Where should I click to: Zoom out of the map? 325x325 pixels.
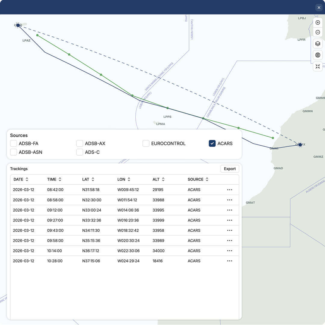click(x=317, y=32)
